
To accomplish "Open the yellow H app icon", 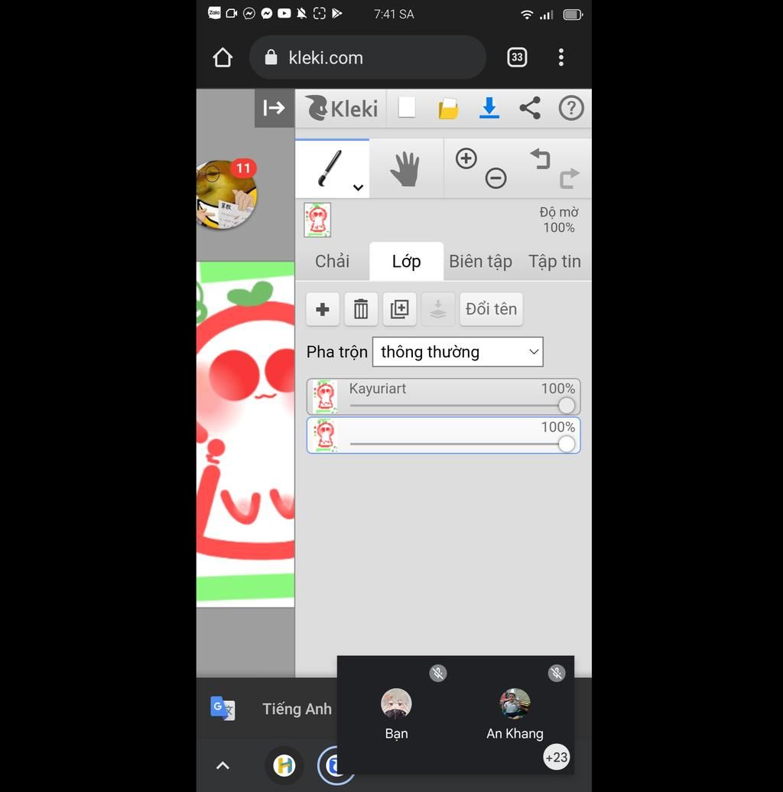I will pos(284,765).
